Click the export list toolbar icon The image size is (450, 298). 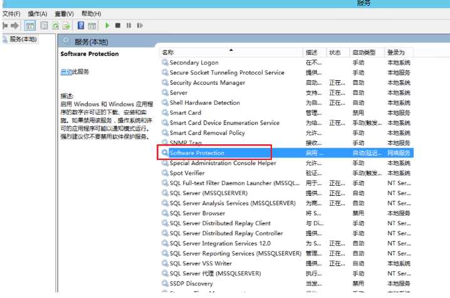(x=66, y=26)
